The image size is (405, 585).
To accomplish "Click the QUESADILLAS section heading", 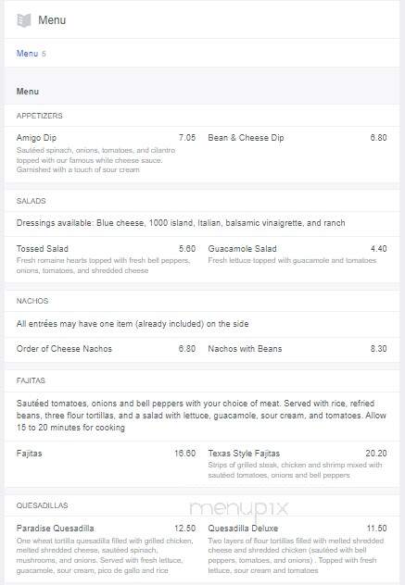I will point(42,505).
